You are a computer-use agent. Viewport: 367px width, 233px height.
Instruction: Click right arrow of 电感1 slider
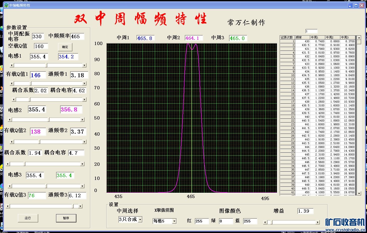coord(84,65)
